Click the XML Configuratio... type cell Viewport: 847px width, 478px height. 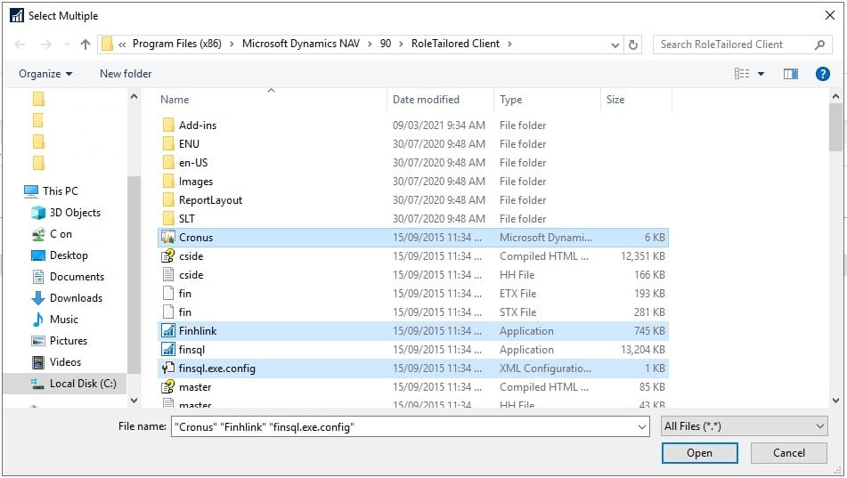click(545, 369)
